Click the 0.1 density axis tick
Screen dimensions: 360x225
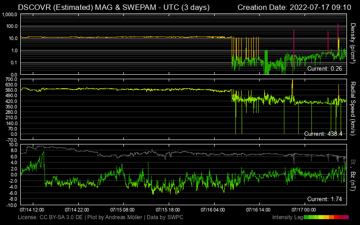point(13,63)
